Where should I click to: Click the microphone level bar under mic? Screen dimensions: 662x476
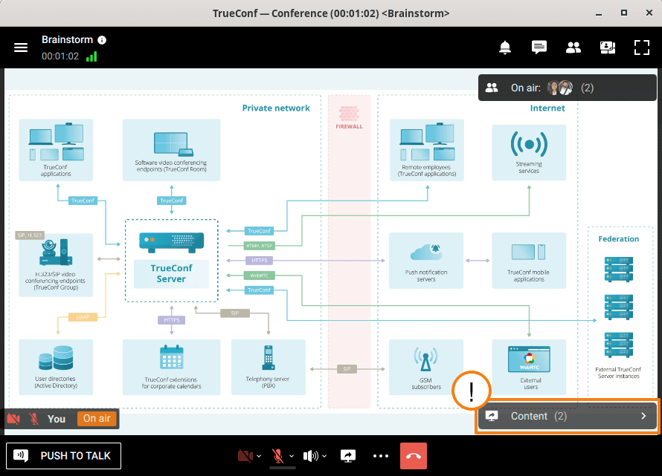coord(283,468)
